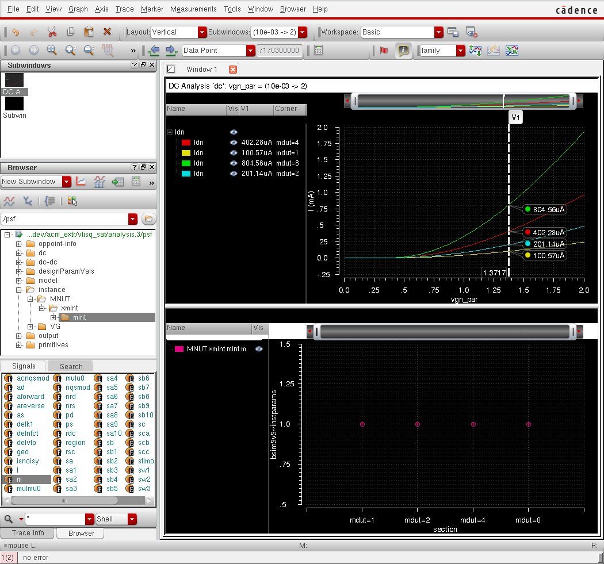Hide the green Idn mdut=8 trace
Viewport: 604px width, 564px height.
234,163
